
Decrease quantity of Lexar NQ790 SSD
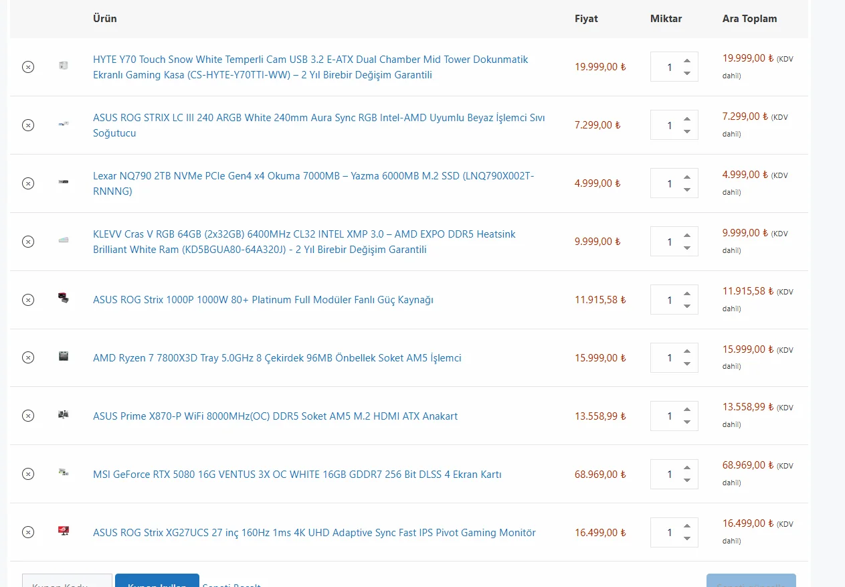point(686,190)
